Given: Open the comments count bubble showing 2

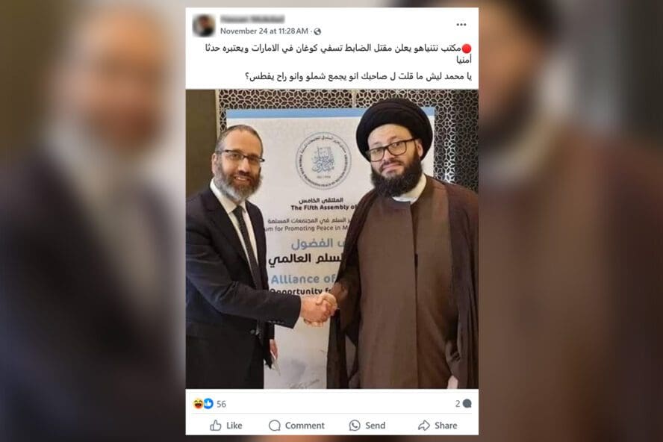Looking at the screenshot, I should click(464, 403).
